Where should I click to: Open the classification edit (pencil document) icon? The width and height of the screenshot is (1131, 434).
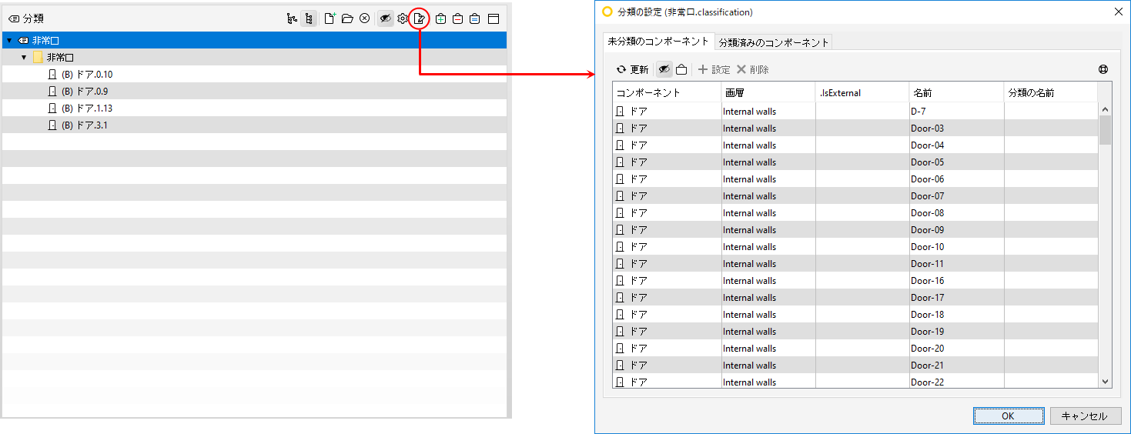(x=420, y=18)
